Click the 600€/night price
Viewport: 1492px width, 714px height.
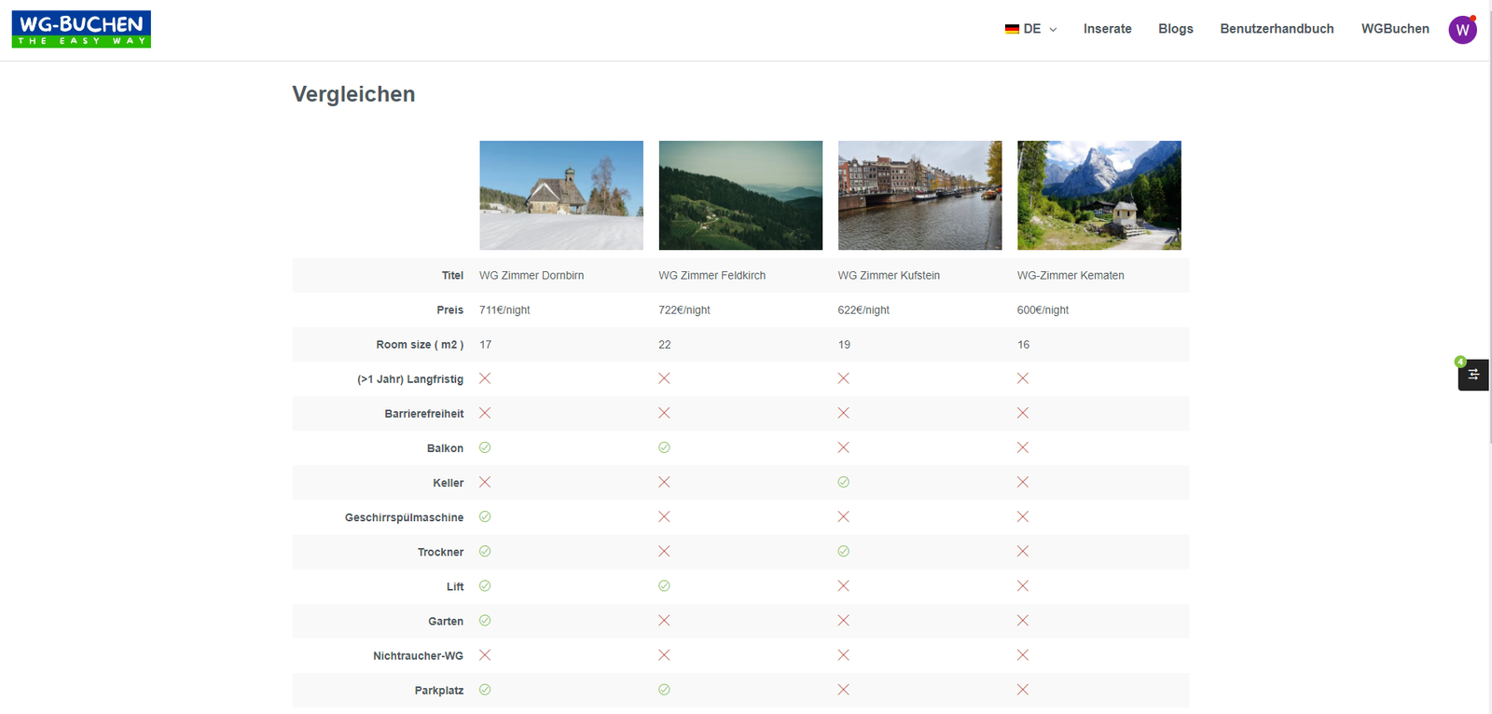tap(1043, 310)
